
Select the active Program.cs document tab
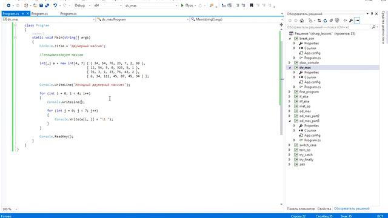11,13
